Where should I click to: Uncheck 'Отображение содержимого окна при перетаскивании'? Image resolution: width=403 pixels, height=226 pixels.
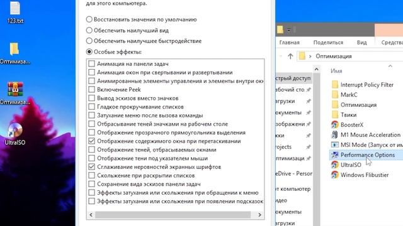(x=91, y=141)
